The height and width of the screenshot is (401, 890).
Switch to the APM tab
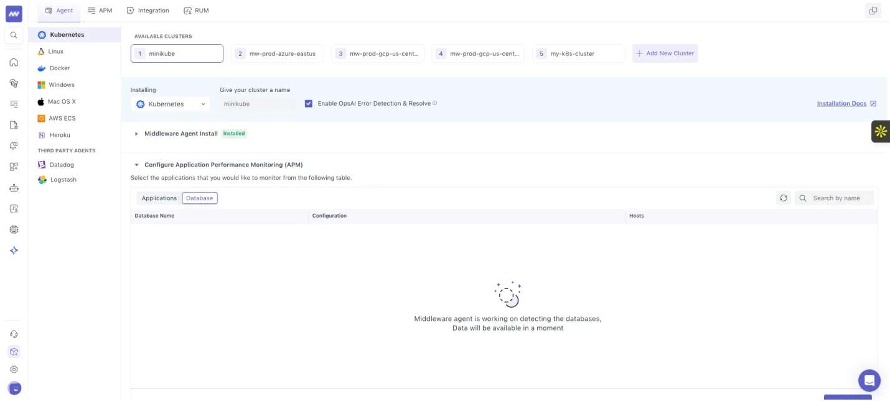pos(100,11)
